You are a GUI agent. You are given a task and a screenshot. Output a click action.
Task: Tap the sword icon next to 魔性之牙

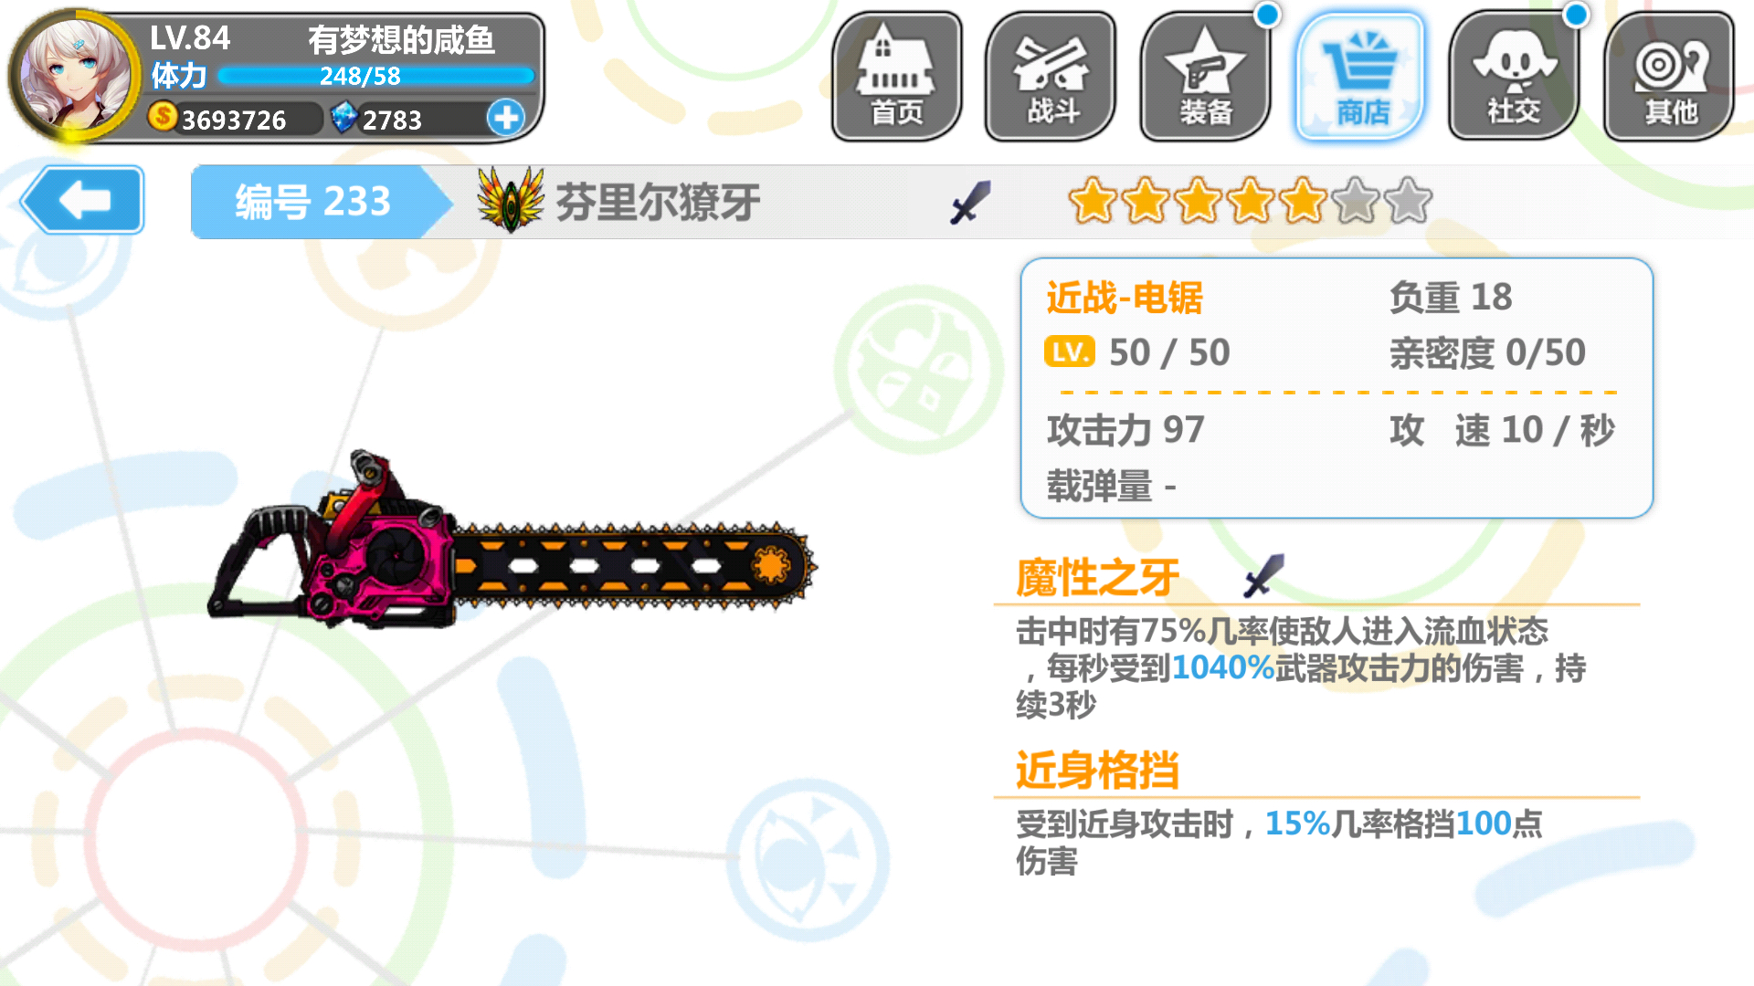coord(1264,576)
